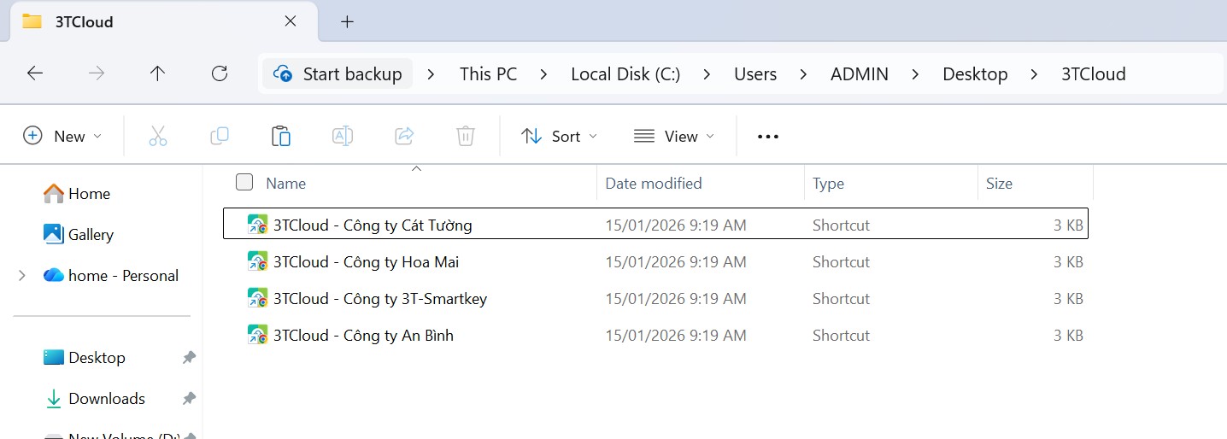Open the New item dropdown
Image resolution: width=1227 pixels, height=439 pixels.
[x=62, y=136]
